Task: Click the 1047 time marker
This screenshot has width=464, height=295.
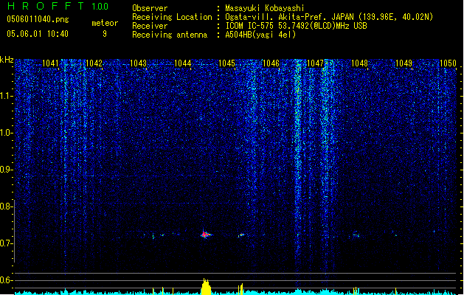Action: point(316,63)
